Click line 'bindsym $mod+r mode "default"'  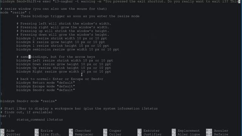point(46,90)
